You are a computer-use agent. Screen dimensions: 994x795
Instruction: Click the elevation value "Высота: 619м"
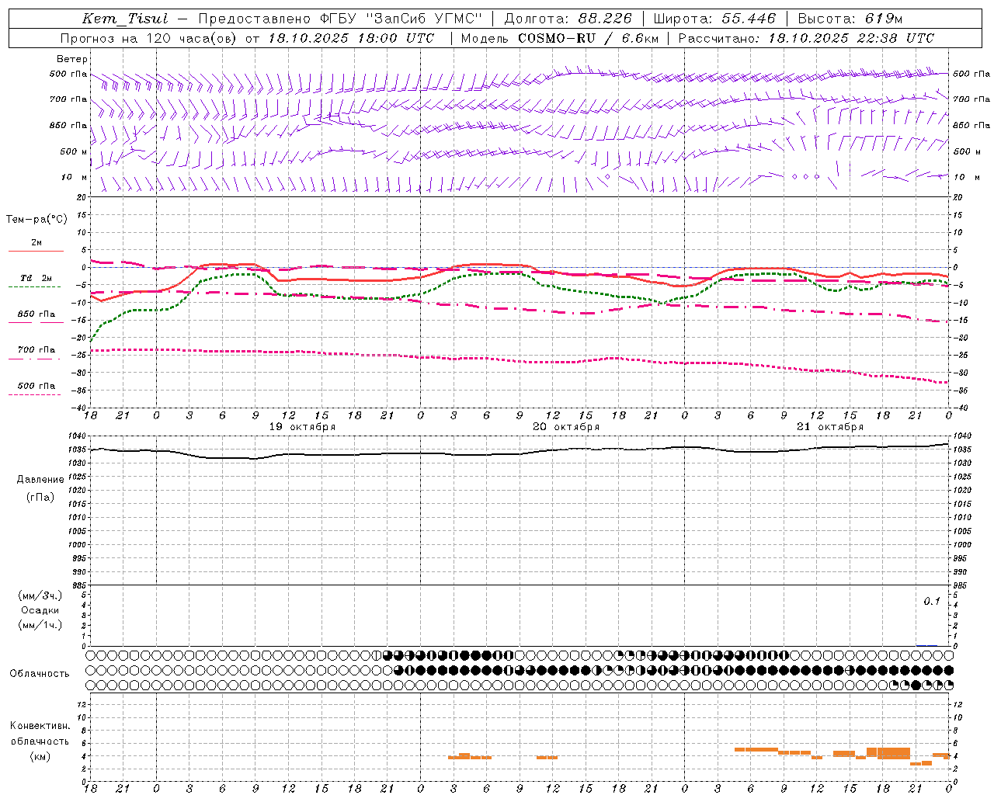point(850,19)
